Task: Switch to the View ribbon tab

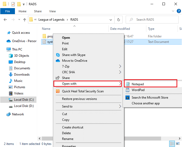Action: [52, 11]
